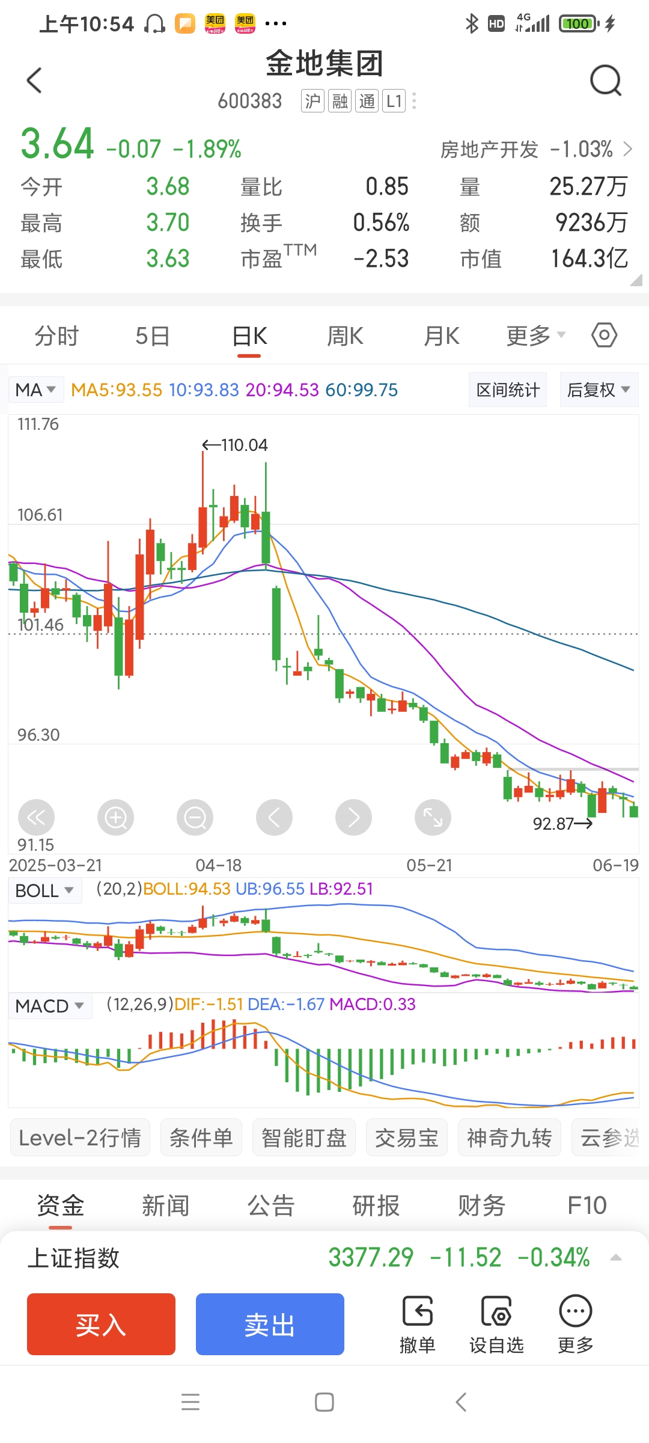Select the 资金 tab
This screenshot has width=649, height=1443.
pyautogui.click(x=60, y=1205)
